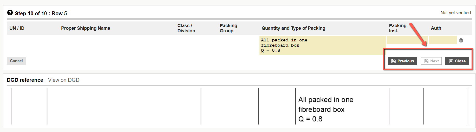The height and width of the screenshot is (132, 476).
Task: Go back with the Previous button
Action: tap(402, 61)
